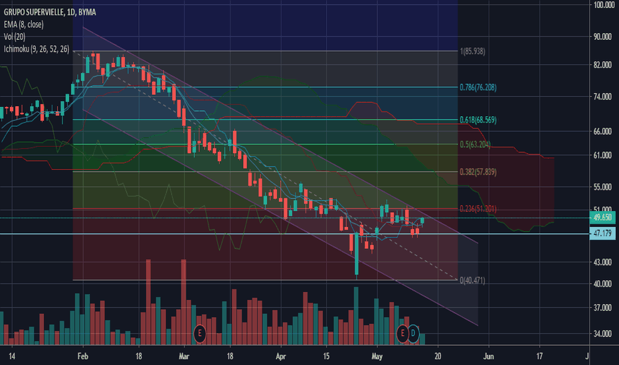This screenshot has width=619, height=365.
Task: Click the 66.000 price axis label
Action: coord(602,131)
